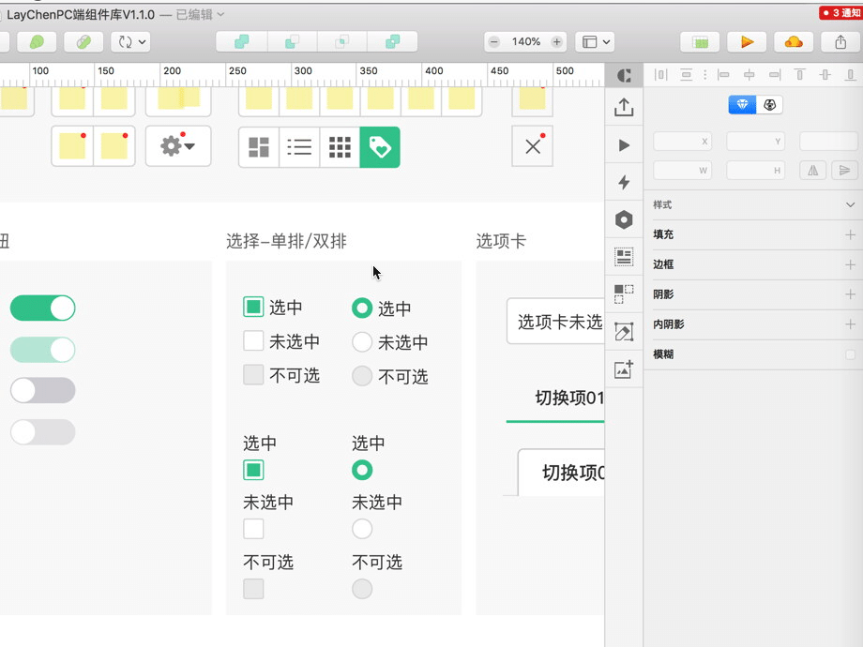Click the squares selection sidebar icon
This screenshot has height=647, width=863.
click(x=624, y=294)
